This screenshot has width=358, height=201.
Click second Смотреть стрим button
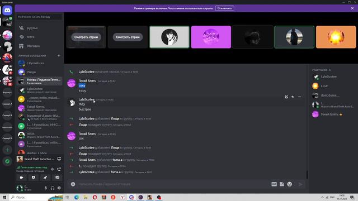pos(128,37)
